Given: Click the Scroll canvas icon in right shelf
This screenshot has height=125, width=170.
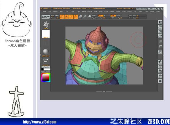Looking at the screenshot, I should (x=160, y=22).
